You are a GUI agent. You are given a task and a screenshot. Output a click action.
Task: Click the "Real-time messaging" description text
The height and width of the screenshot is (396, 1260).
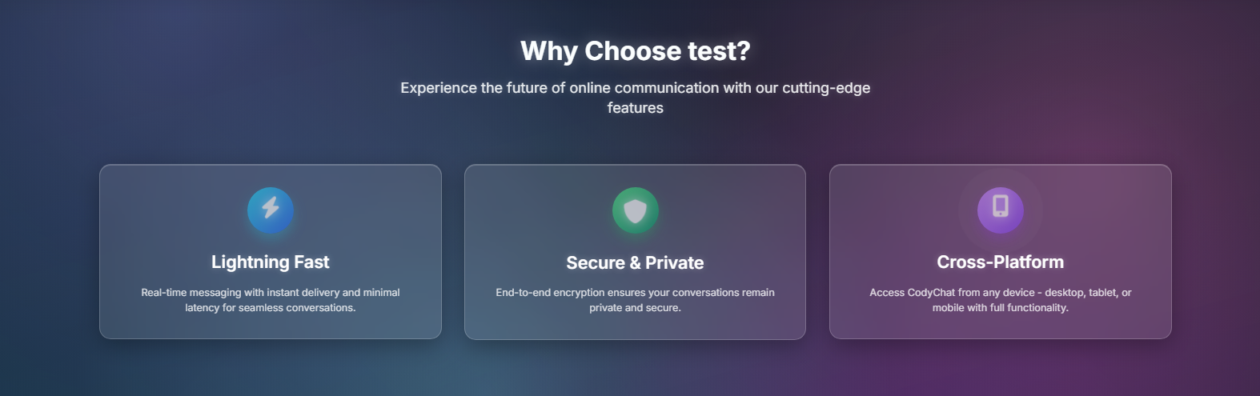coord(191,293)
